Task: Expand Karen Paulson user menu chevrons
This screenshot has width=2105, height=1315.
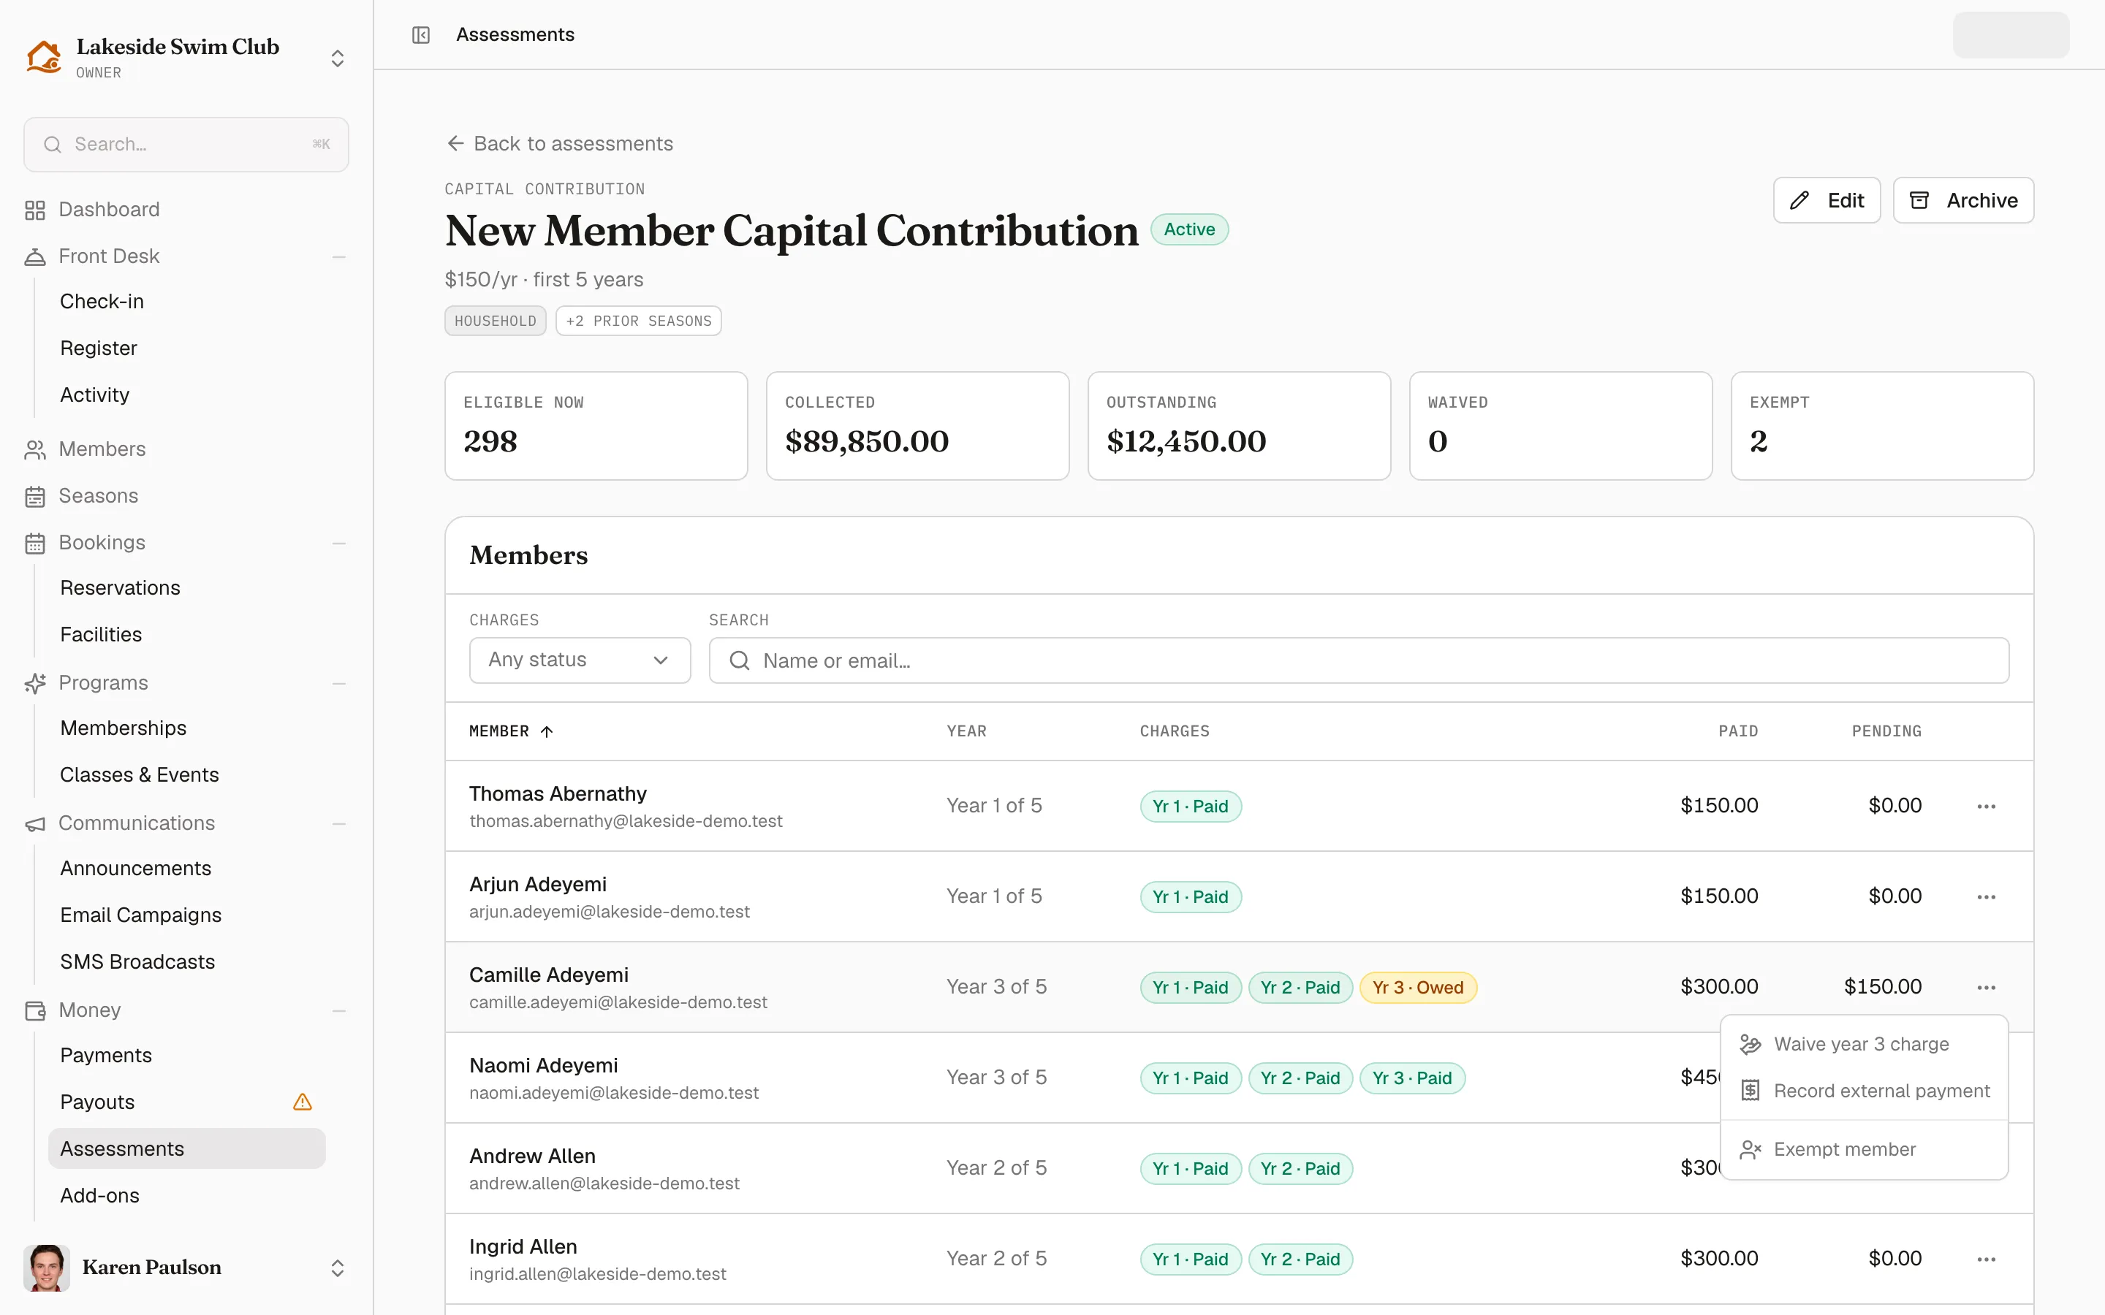Action: coord(338,1268)
